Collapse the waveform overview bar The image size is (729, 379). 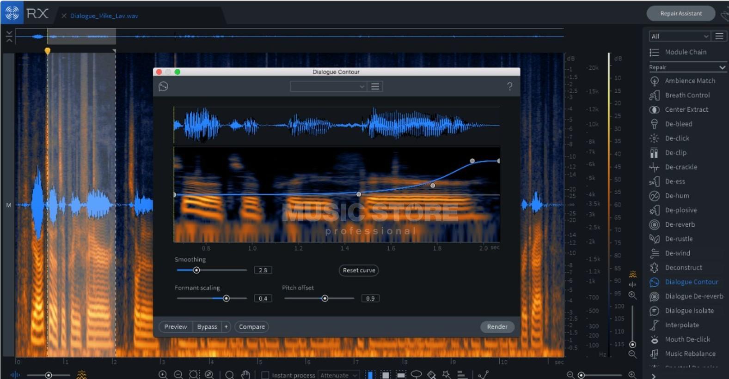coord(9,36)
